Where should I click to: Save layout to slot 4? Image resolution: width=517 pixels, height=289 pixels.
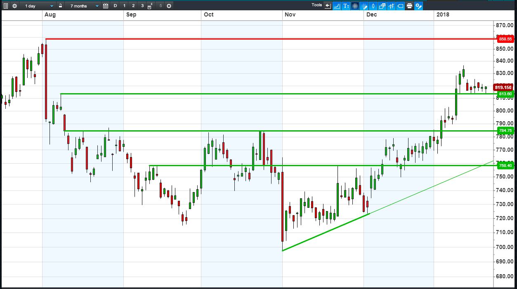coord(151,6)
